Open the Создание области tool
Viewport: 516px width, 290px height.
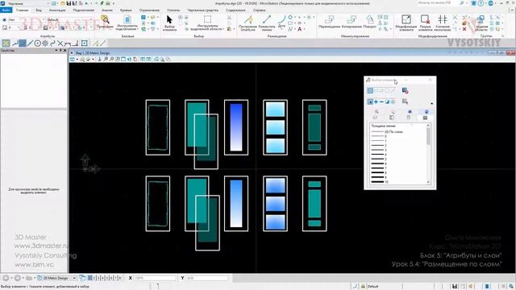click(x=481, y=23)
